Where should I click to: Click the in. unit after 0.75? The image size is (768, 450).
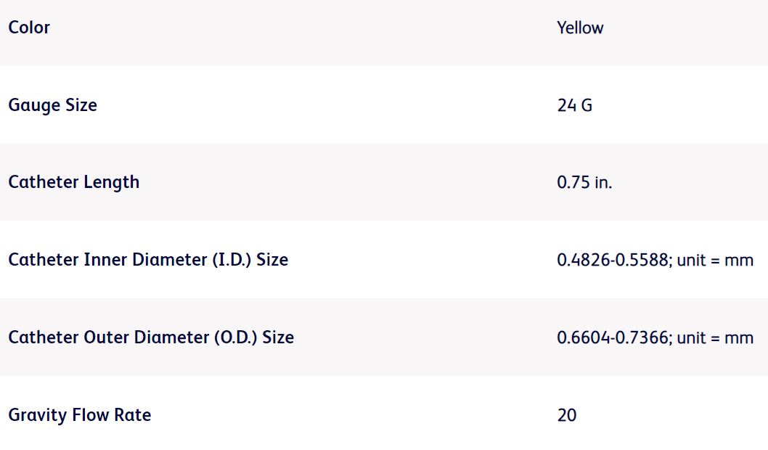pyautogui.click(x=603, y=182)
